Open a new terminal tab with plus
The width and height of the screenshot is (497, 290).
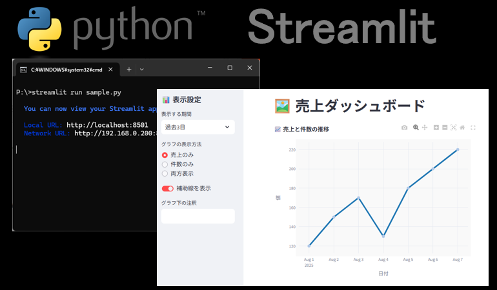[129, 70]
